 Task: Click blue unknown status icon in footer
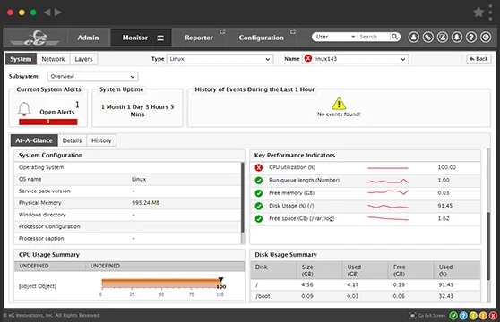tap(463, 316)
